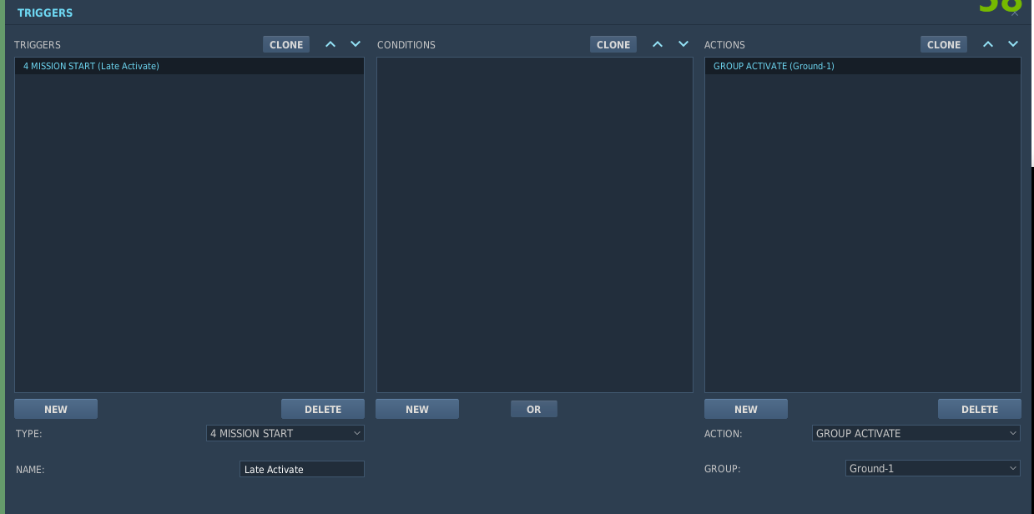Select the 4 MISSION START (Late Activate) trigger row
This screenshot has height=514, width=1034.
(189, 66)
